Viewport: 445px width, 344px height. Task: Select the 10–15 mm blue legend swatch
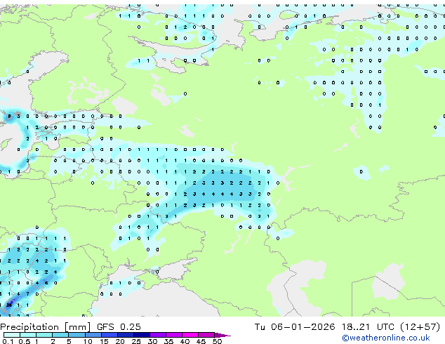pyautogui.click(x=93, y=335)
